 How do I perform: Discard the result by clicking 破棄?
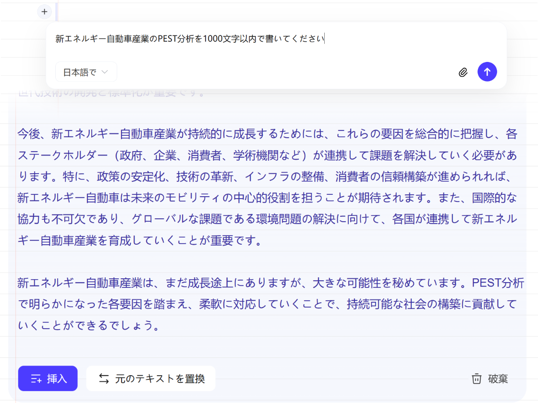[490, 379]
